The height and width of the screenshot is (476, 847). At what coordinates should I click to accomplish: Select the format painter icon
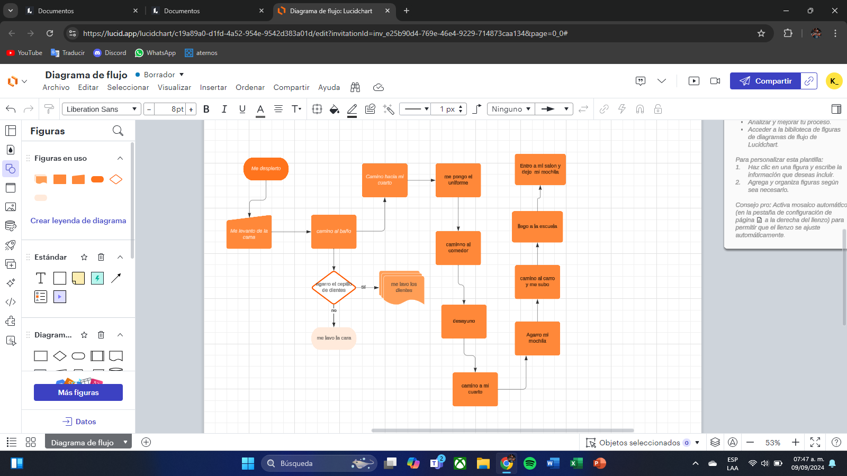coord(49,109)
